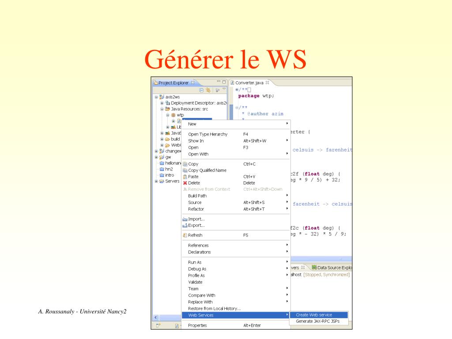Open the Show In submenu

pos(236,141)
